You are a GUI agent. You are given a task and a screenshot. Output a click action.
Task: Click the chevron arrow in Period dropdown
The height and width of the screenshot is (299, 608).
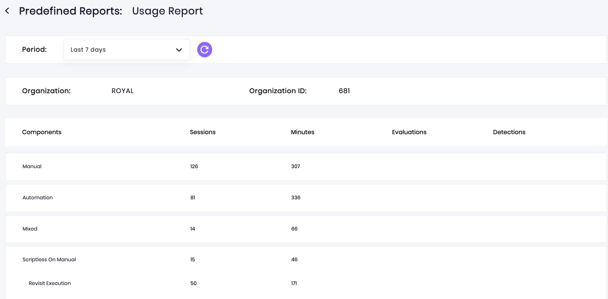tap(179, 50)
